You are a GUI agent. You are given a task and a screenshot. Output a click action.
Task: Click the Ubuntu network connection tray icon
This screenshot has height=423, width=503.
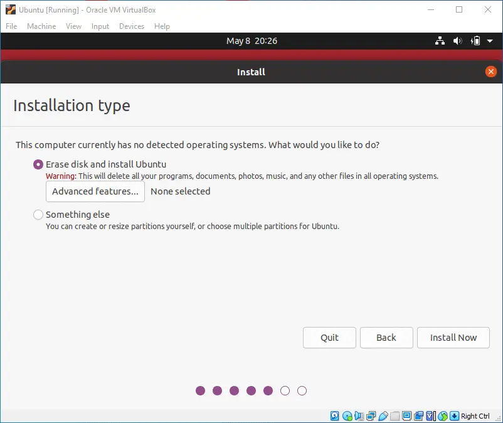(440, 41)
